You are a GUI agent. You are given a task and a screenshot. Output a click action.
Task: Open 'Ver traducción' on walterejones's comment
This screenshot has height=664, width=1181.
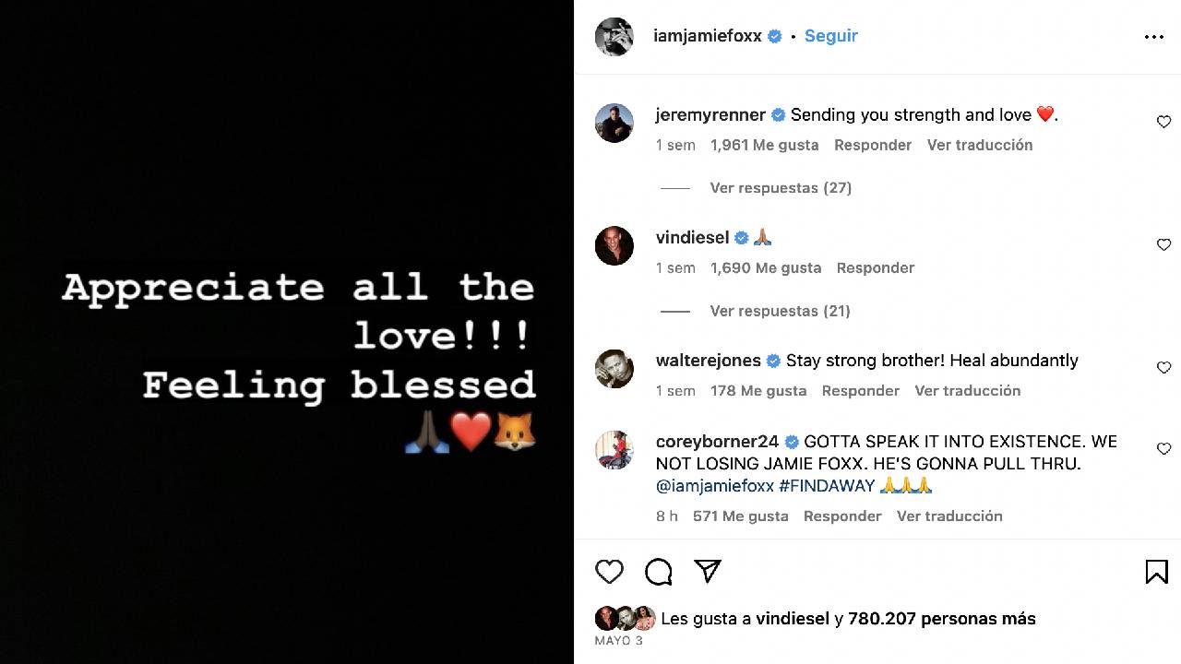(x=967, y=390)
